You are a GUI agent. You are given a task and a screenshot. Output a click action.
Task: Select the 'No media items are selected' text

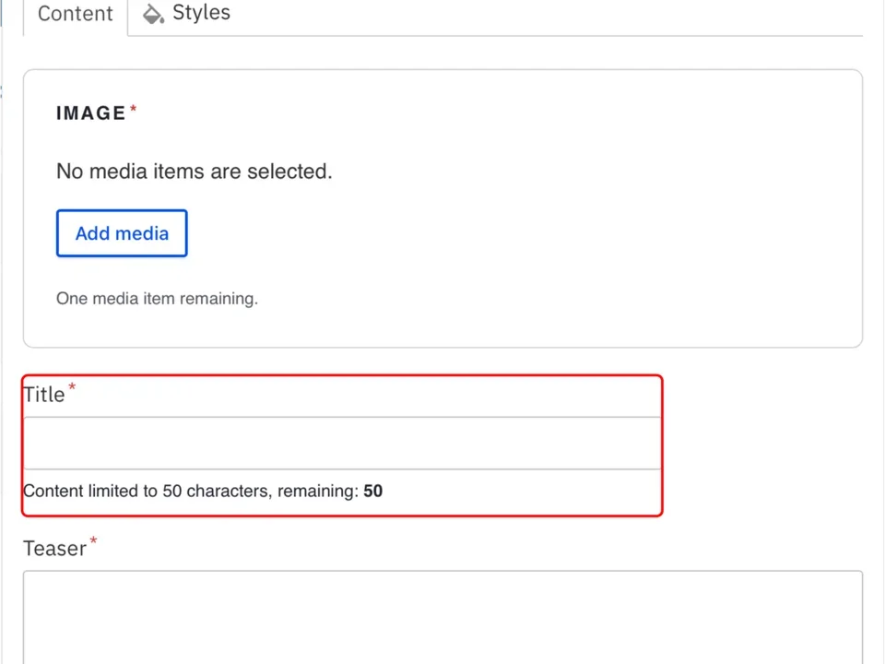[194, 171]
